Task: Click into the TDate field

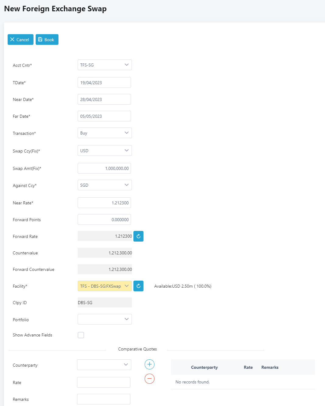Action: pos(104,83)
